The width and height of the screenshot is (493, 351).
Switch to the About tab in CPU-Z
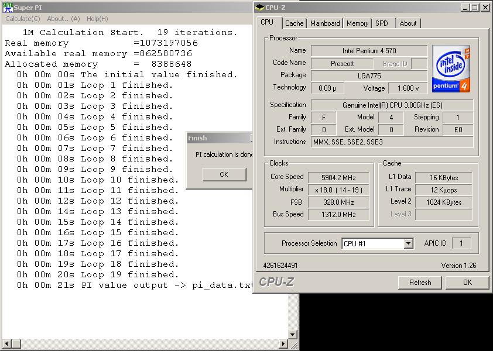[408, 23]
